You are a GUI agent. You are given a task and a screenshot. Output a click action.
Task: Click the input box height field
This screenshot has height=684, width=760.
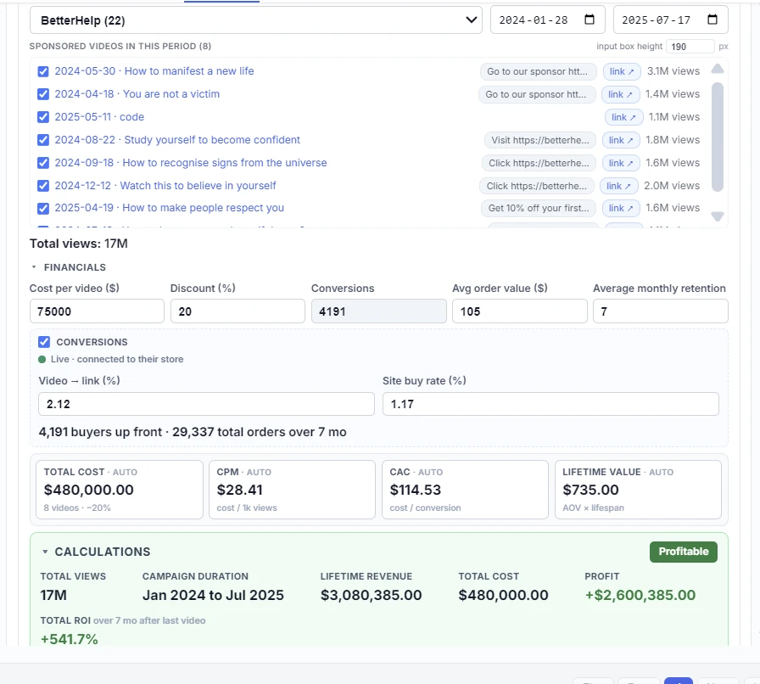[x=690, y=47]
